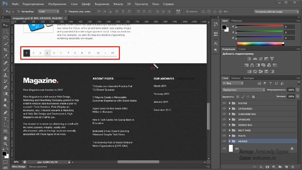302x170 pixels.
Task: Hide the SUBSCRIBE BOX layer group
Action: [224, 114]
